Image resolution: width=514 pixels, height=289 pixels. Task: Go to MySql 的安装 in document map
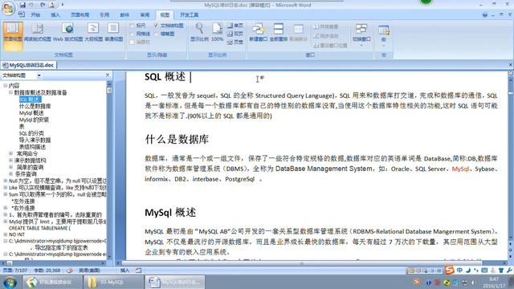(34, 120)
